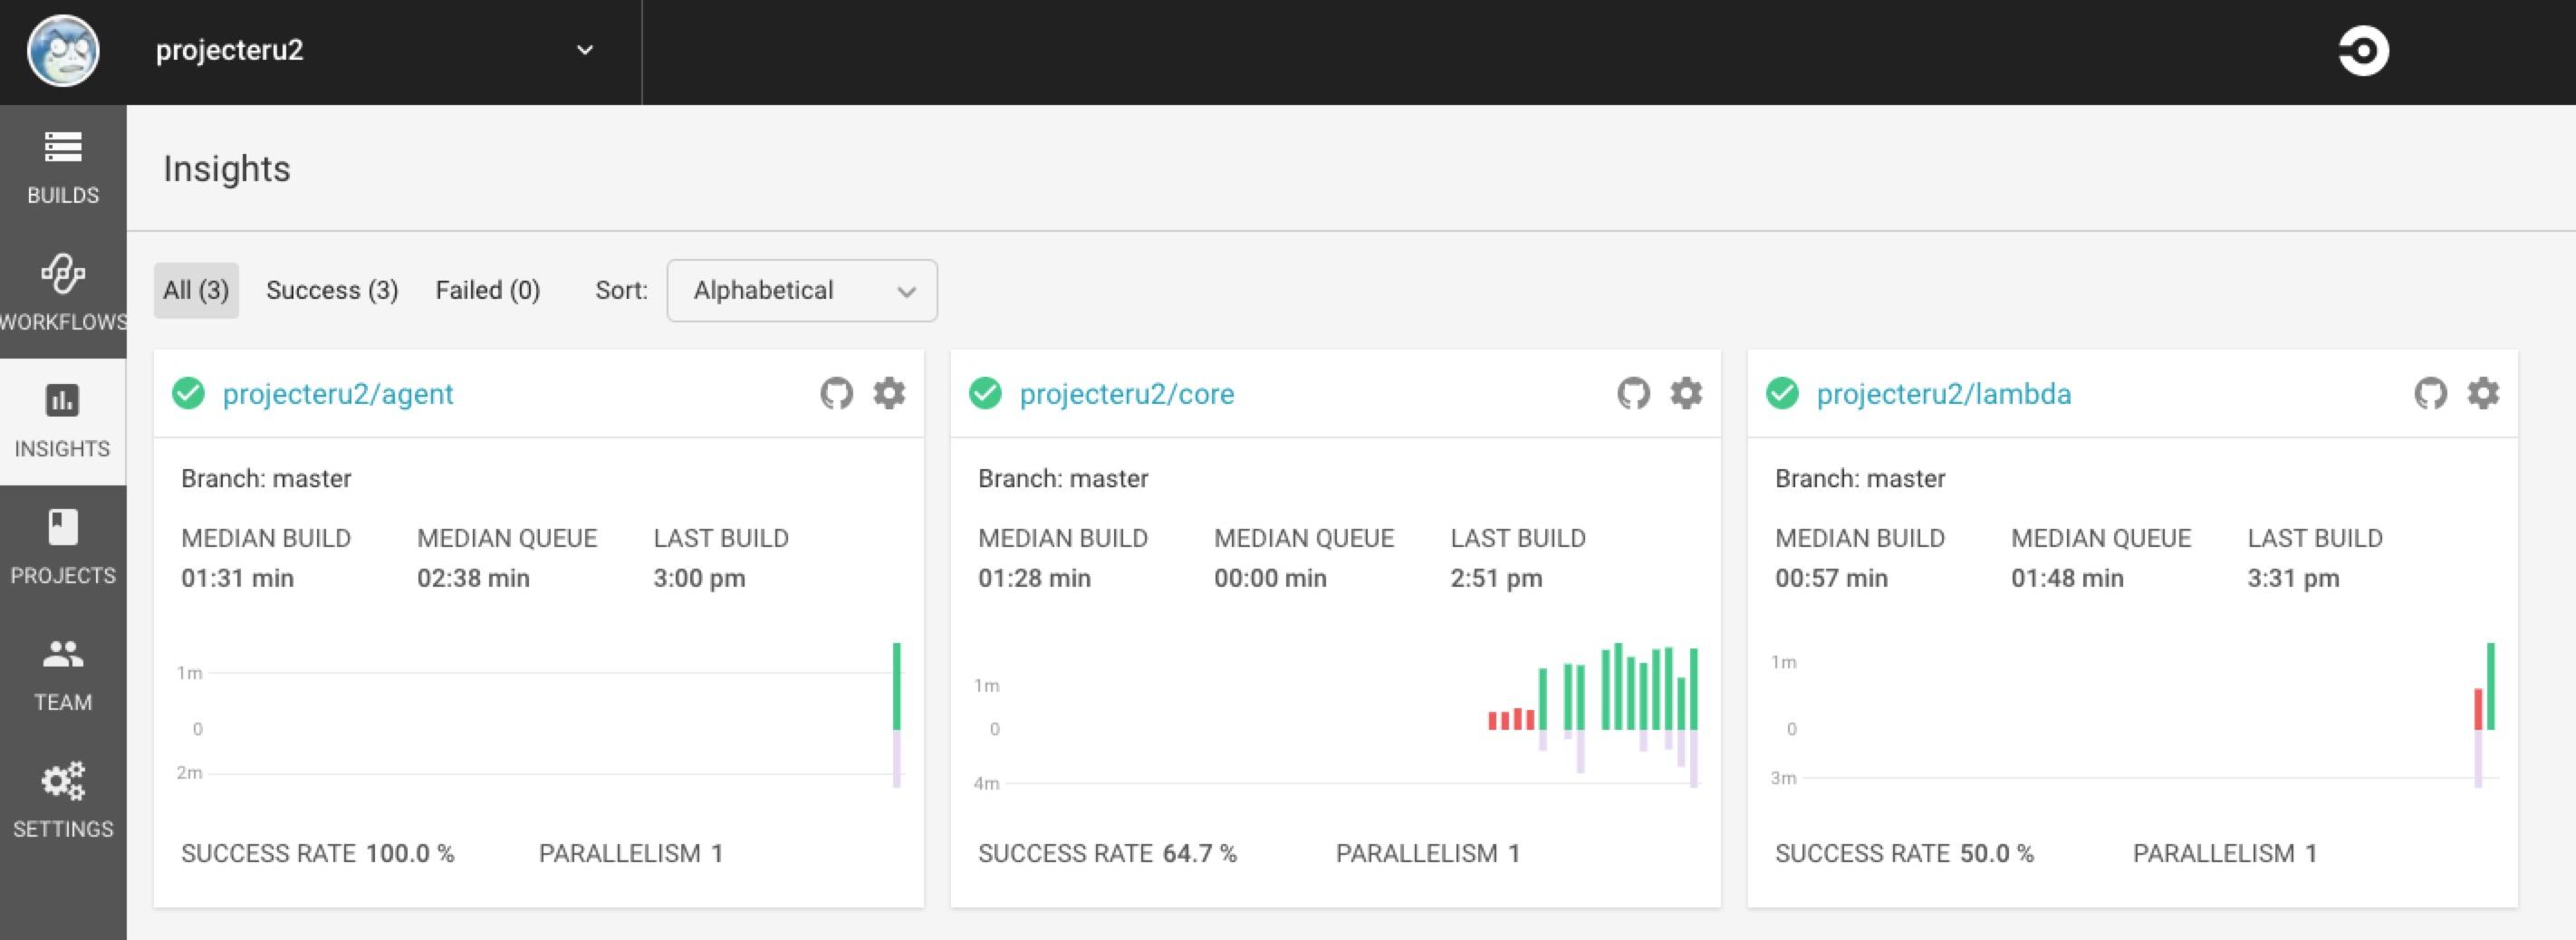Open the projecteru2/core project link

coord(1127,394)
